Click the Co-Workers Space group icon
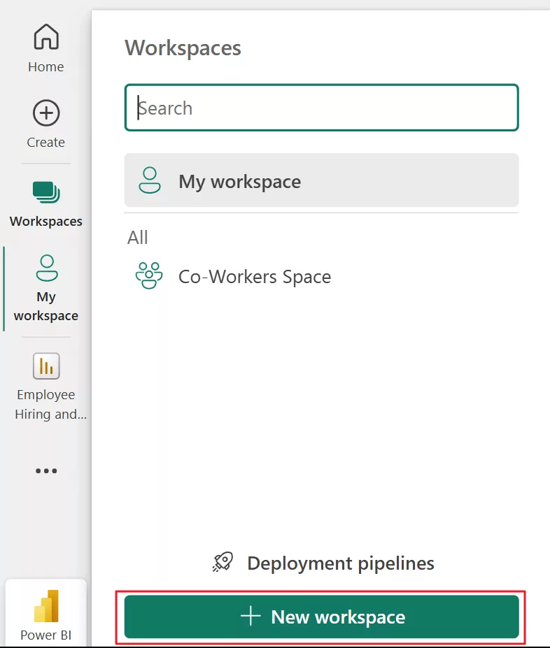 point(149,275)
